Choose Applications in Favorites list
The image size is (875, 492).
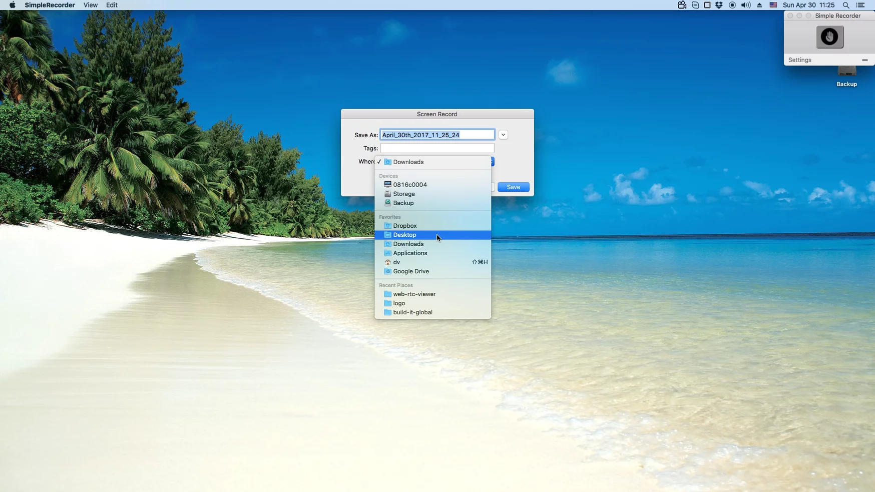(x=433, y=253)
